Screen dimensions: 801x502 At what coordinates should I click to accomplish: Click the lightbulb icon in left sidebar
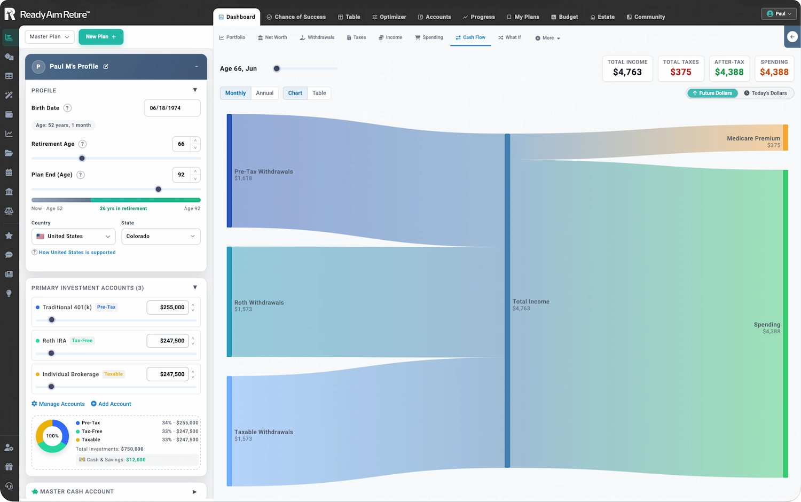pos(9,293)
